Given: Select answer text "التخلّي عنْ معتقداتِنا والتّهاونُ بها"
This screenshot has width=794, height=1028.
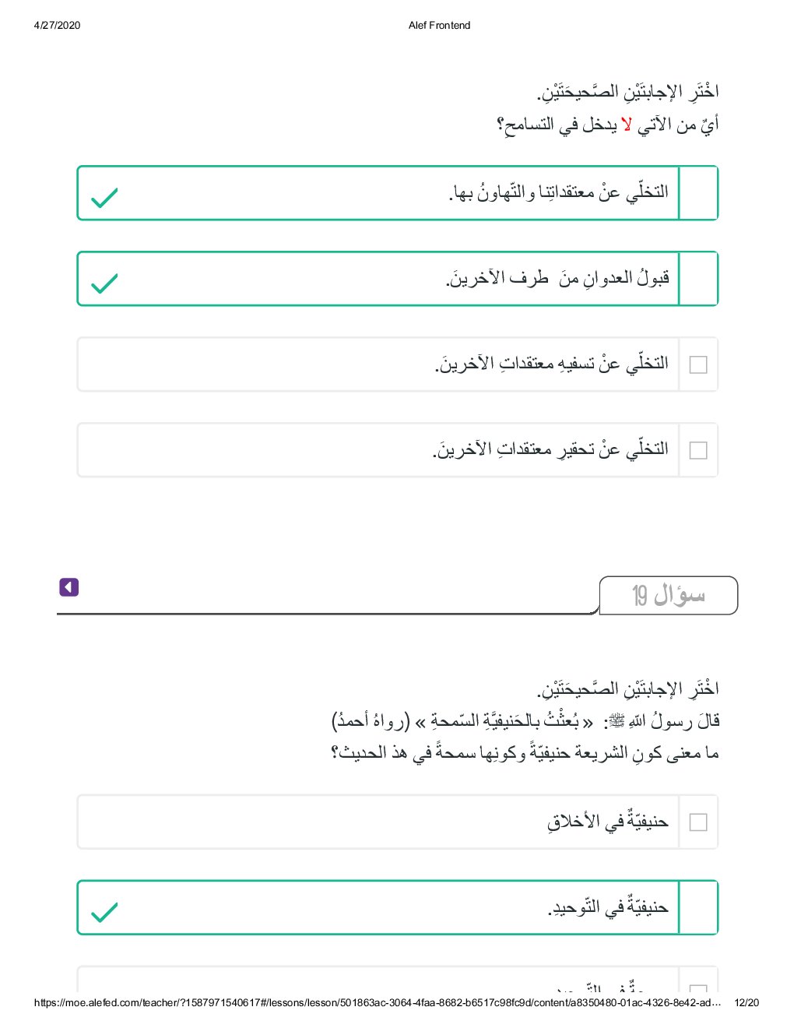Looking at the screenshot, I should click(x=558, y=192).
